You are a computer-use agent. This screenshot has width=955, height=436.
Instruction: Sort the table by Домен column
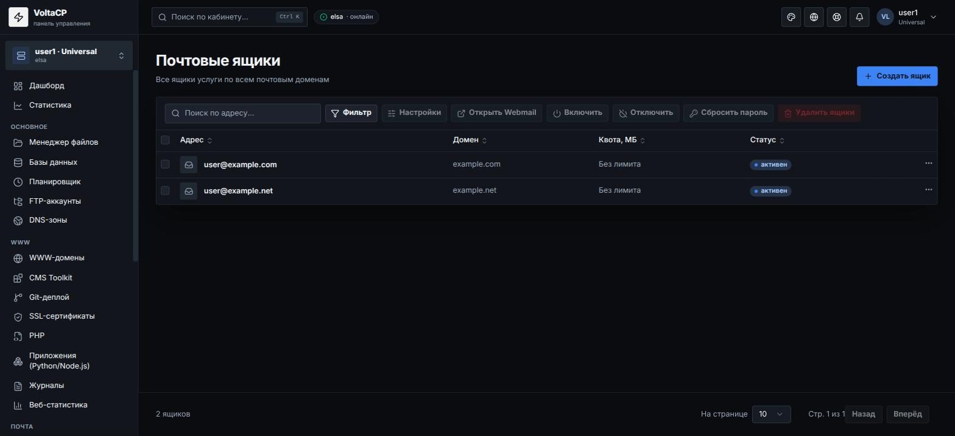pos(470,140)
